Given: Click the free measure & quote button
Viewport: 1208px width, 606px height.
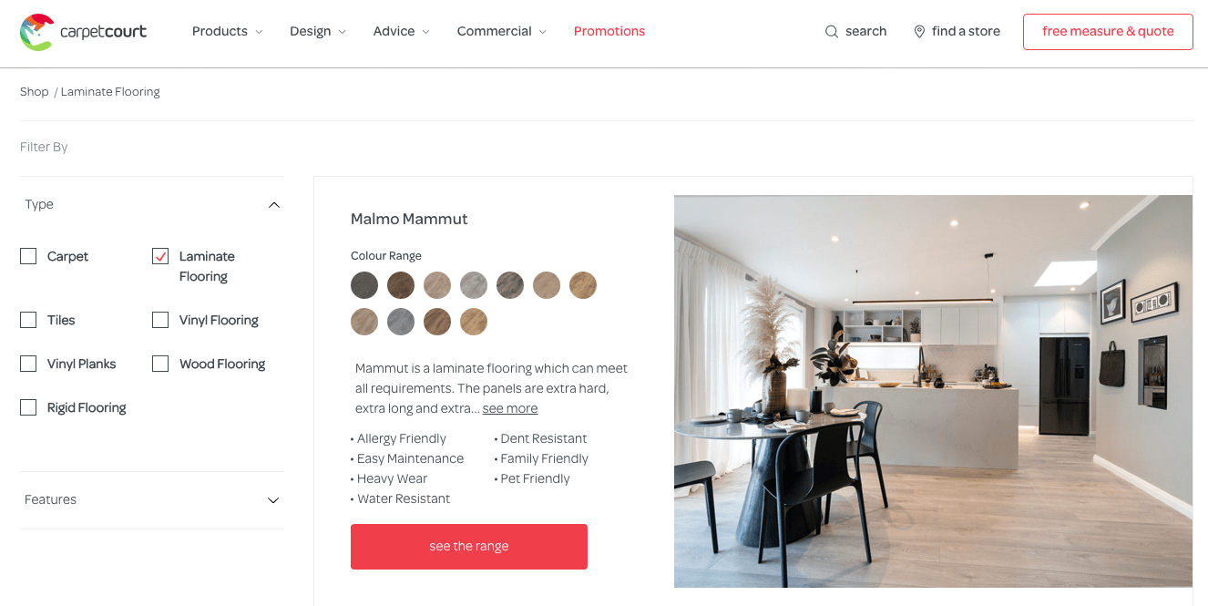Looking at the screenshot, I should [1108, 32].
